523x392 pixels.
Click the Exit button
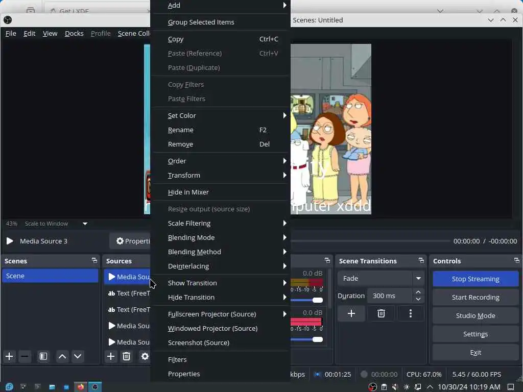pos(476,352)
